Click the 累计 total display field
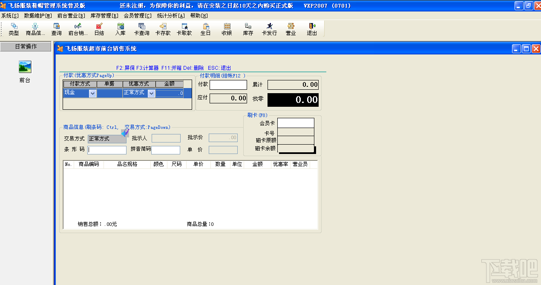 point(293,85)
